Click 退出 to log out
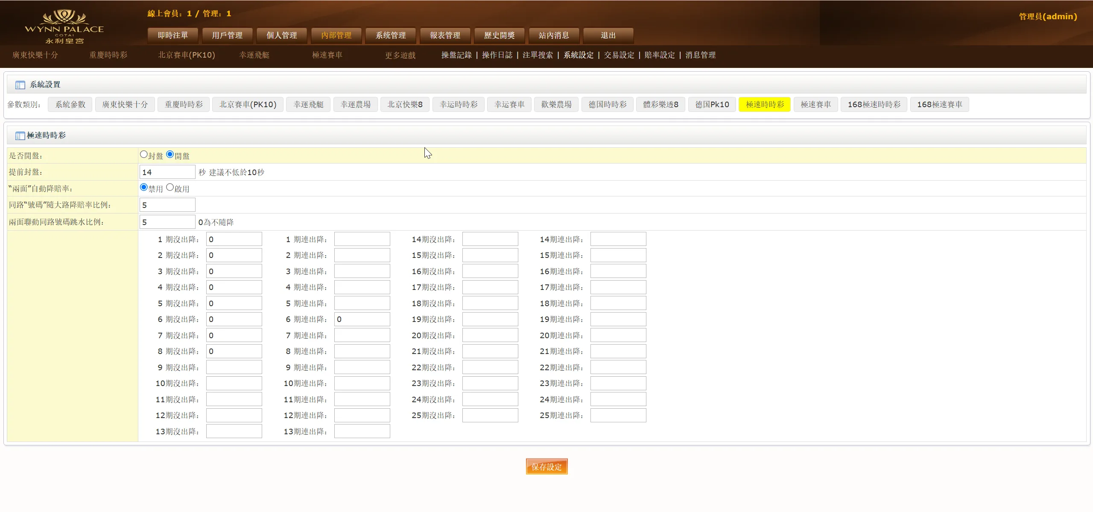Screen dimensions: 1093x512 point(608,35)
